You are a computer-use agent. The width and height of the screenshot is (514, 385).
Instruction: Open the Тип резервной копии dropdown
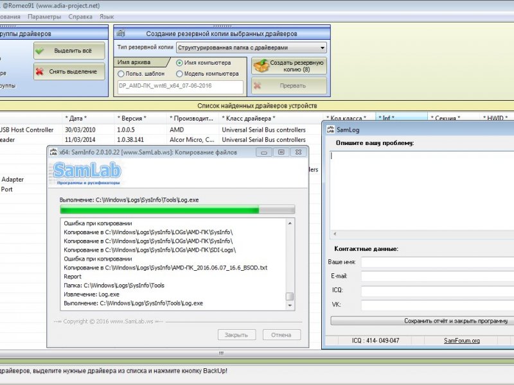point(251,47)
